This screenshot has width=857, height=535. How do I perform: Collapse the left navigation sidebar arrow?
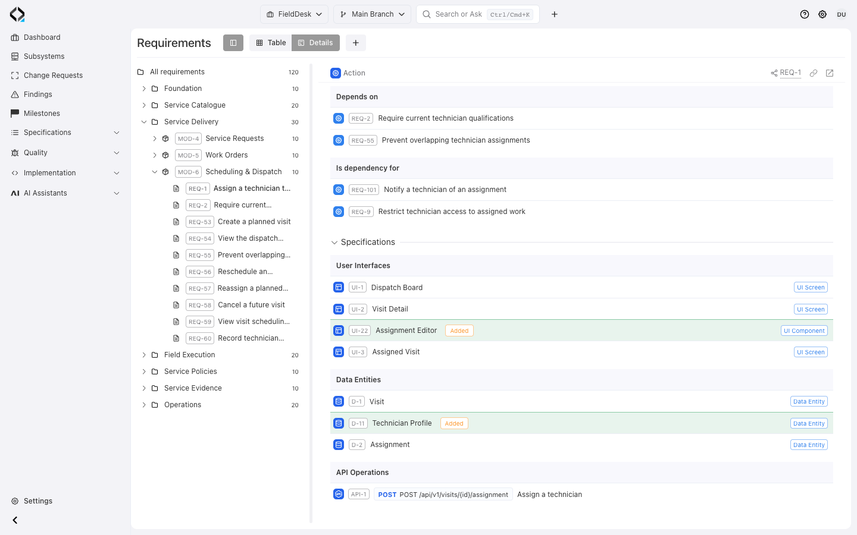click(15, 520)
